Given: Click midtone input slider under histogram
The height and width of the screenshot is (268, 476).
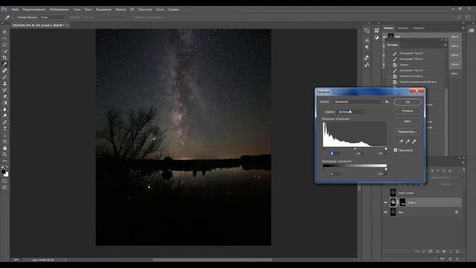Looking at the screenshot, I should click(x=356, y=149).
